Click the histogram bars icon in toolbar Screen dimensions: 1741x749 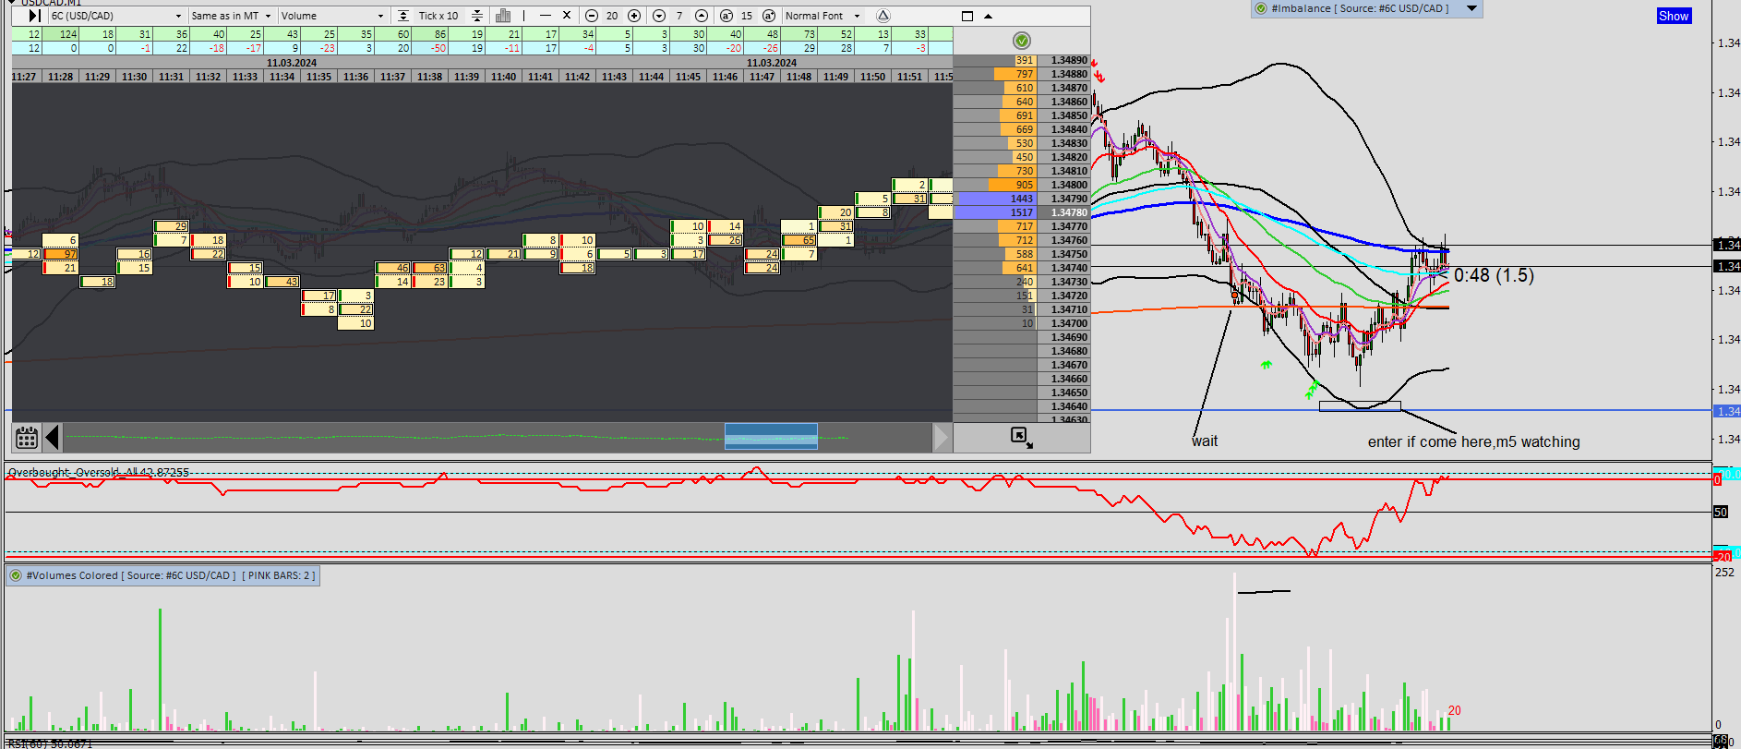click(503, 16)
